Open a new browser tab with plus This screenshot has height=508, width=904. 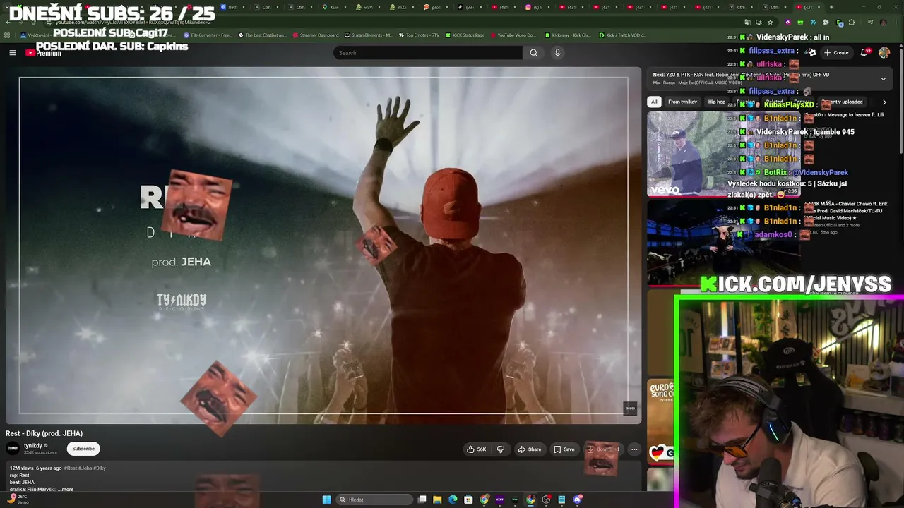point(831,7)
